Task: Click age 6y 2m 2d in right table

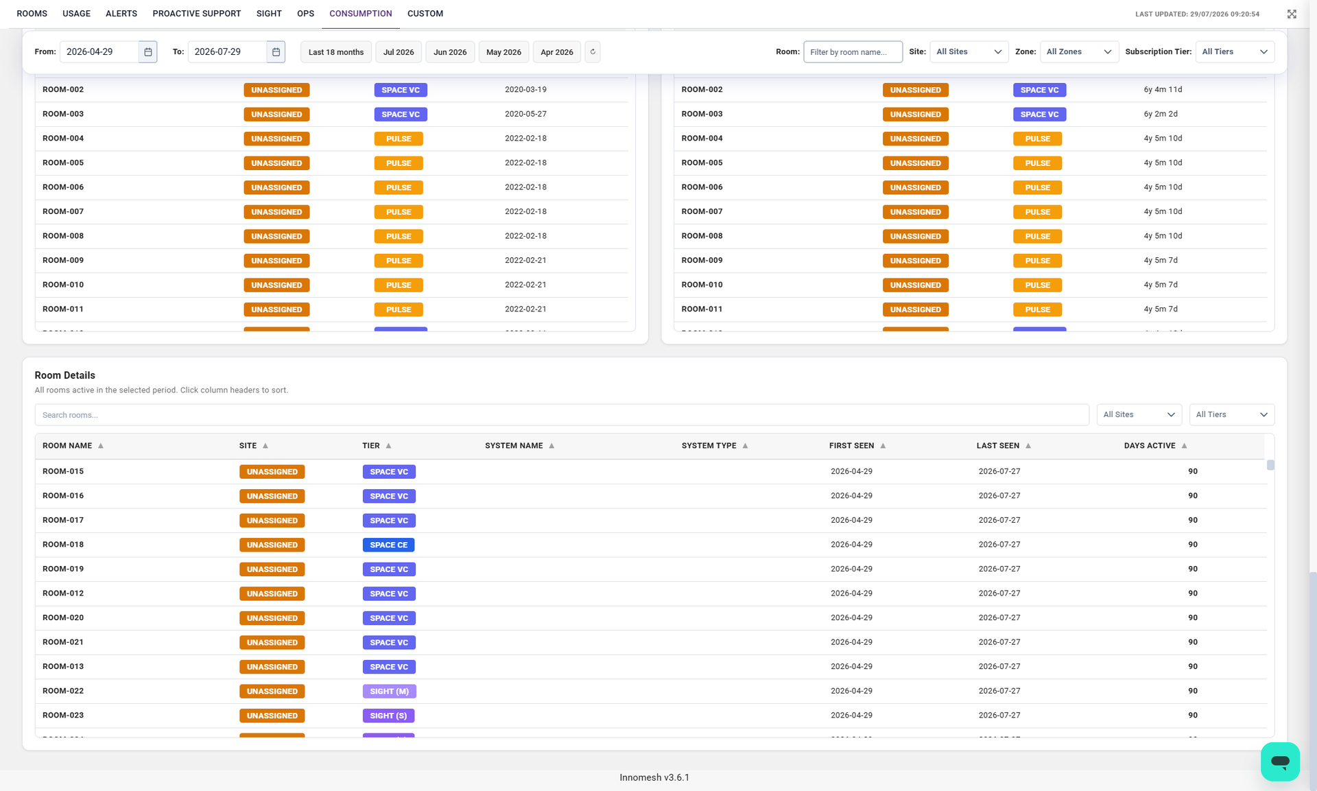Action: [1161, 114]
